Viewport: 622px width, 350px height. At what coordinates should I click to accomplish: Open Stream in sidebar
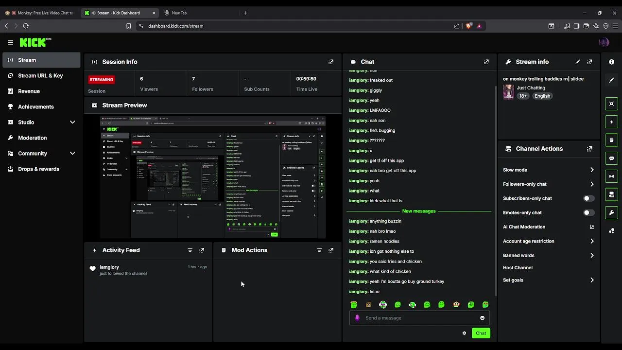click(x=41, y=60)
